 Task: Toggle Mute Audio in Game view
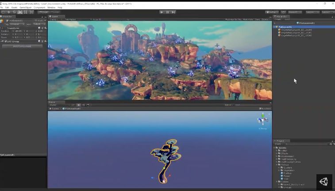coord(248,19)
